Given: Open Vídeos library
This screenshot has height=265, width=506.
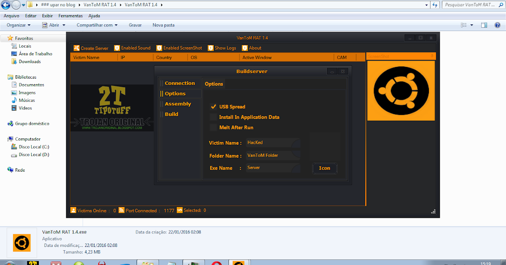Looking at the screenshot, I should 25,108.
